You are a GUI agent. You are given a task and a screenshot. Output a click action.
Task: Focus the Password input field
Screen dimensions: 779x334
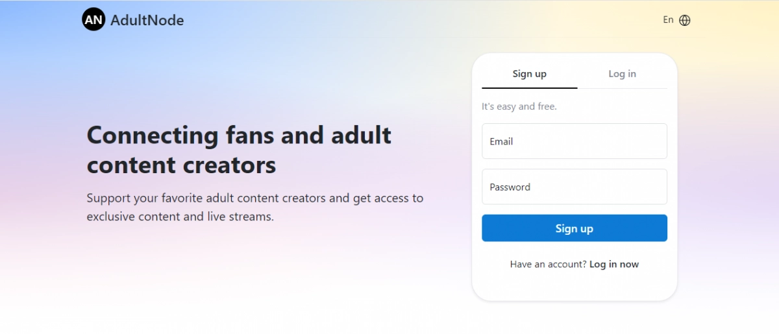[574, 187]
